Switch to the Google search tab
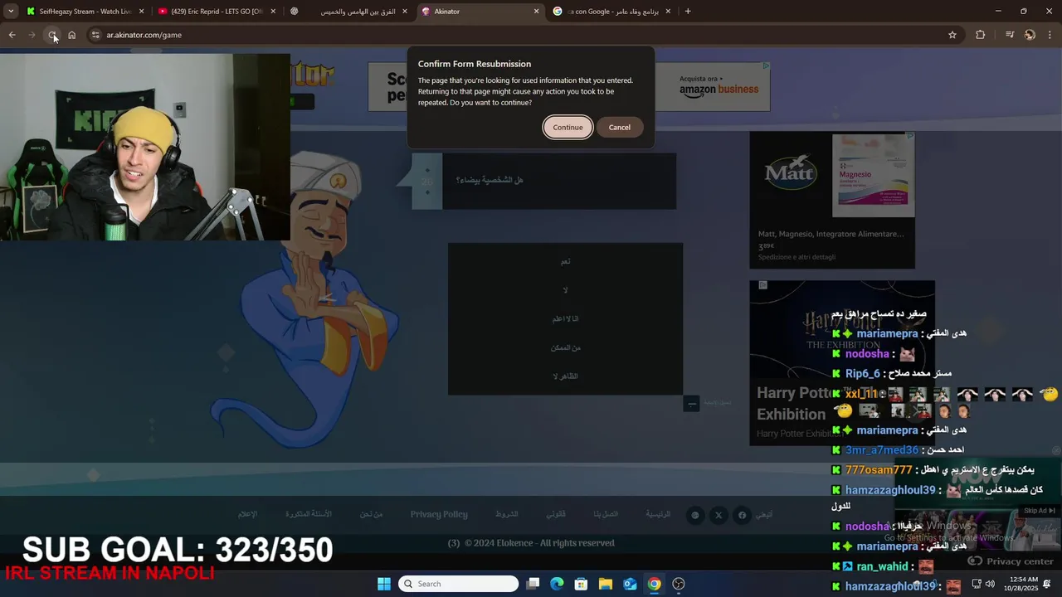This screenshot has height=597, width=1062. 612,12
